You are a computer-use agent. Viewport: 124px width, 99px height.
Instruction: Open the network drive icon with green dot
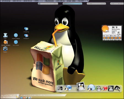click(x=26, y=29)
